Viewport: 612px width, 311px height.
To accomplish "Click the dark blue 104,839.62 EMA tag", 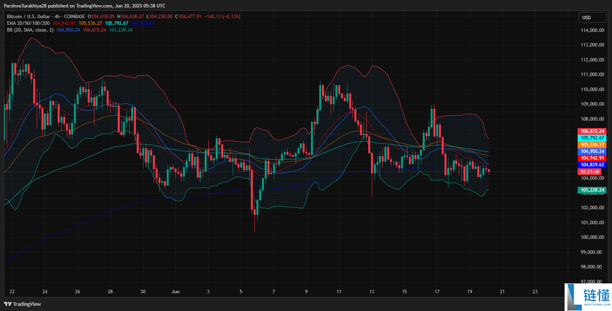I will coord(591,165).
